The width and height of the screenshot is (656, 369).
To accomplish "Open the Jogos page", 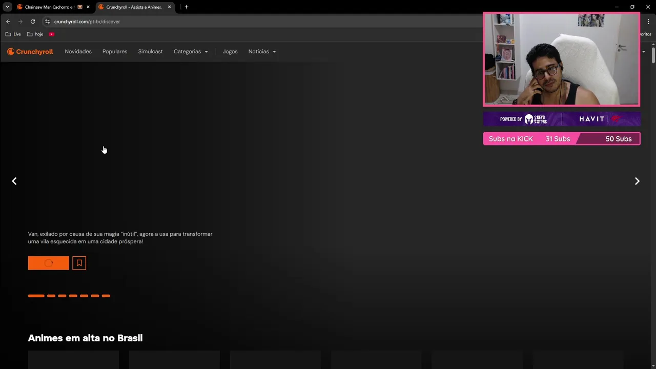I will [x=230, y=52].
